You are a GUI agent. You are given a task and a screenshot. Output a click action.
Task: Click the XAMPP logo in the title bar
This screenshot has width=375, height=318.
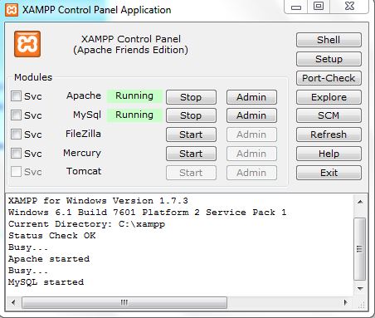(12, 10)
